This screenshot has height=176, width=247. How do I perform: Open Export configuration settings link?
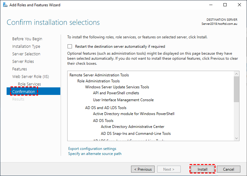[x=92, y=149]
